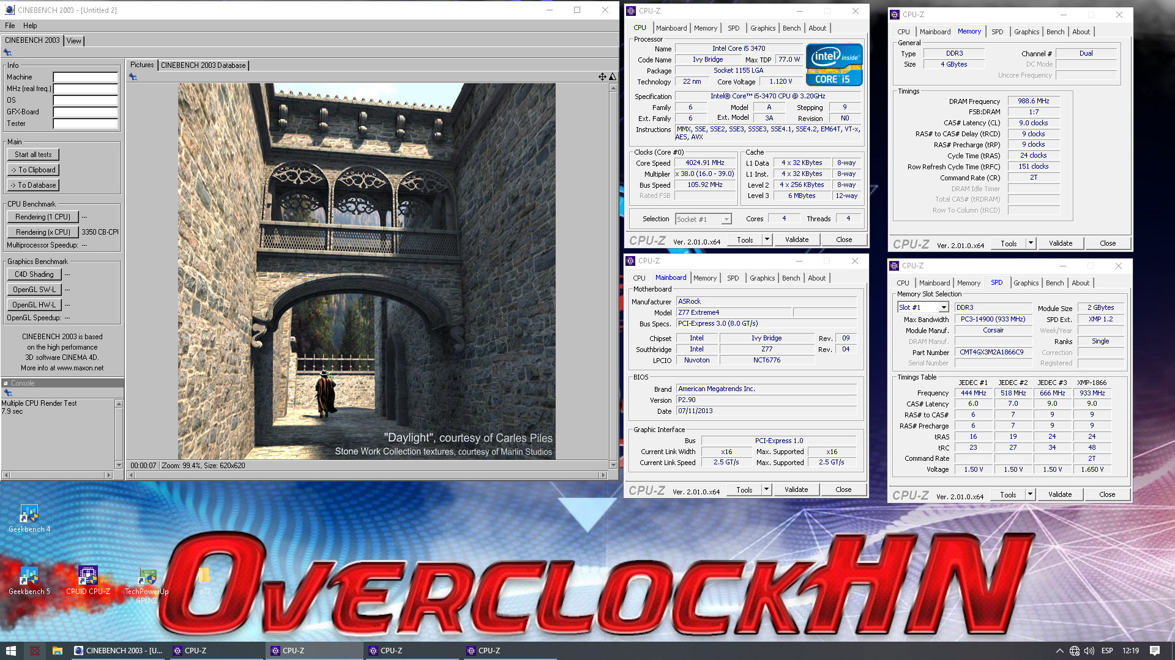Viewport: 1175px width, 660px height.
Task: Switch to CINEBENCH 2003 Database tab
Action: (x=203, y=65)
